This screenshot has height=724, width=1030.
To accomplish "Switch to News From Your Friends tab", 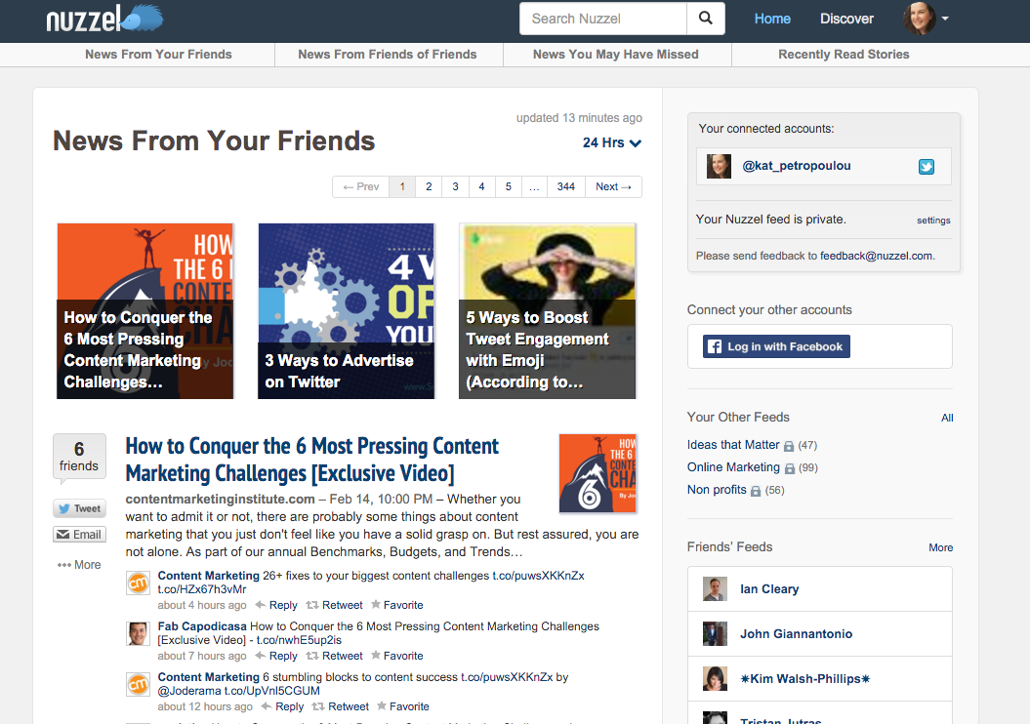I will click(x=158, y=55).
